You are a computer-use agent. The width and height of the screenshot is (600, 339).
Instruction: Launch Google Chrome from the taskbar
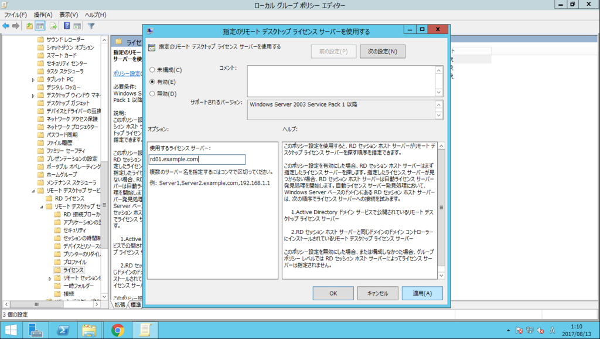click(118, 330)
